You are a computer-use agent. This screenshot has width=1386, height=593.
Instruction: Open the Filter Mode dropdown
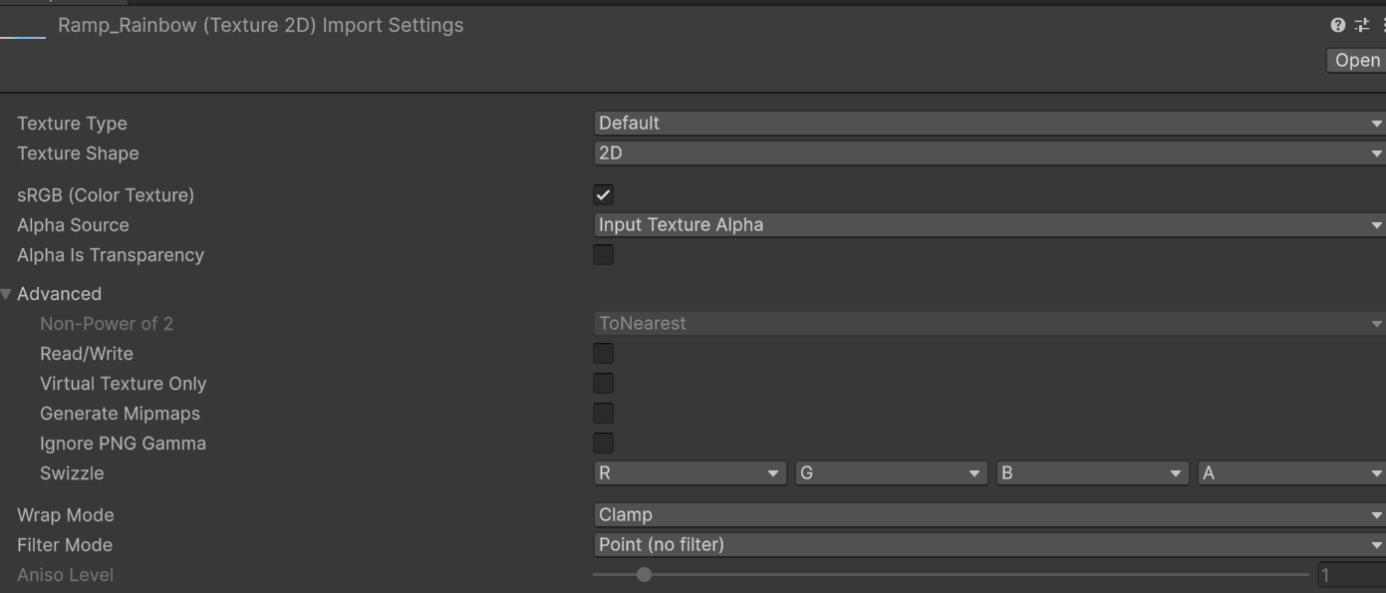(988, 545)
